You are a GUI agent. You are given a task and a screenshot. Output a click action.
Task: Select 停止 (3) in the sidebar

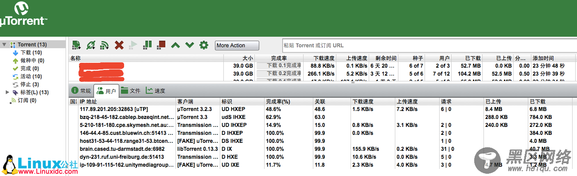coord(30,84)
